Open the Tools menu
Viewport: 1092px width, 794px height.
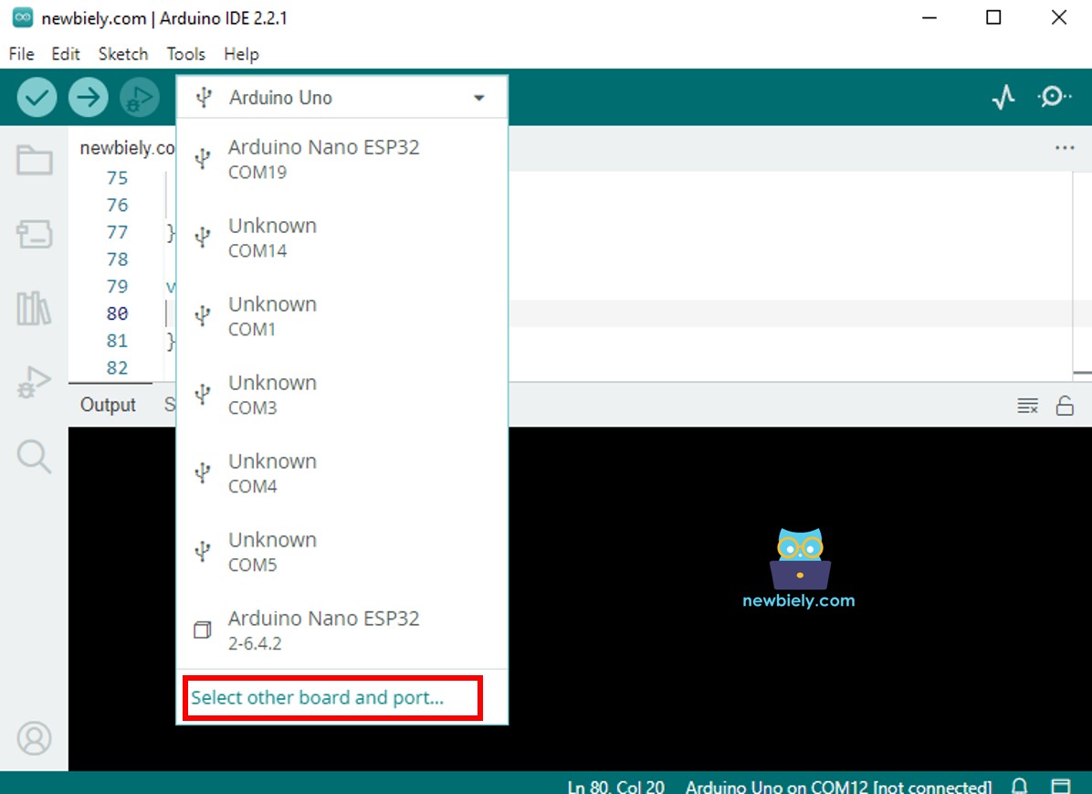[185, 54]
